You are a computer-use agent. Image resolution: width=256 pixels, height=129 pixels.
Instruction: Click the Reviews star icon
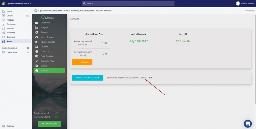(37, 32)
